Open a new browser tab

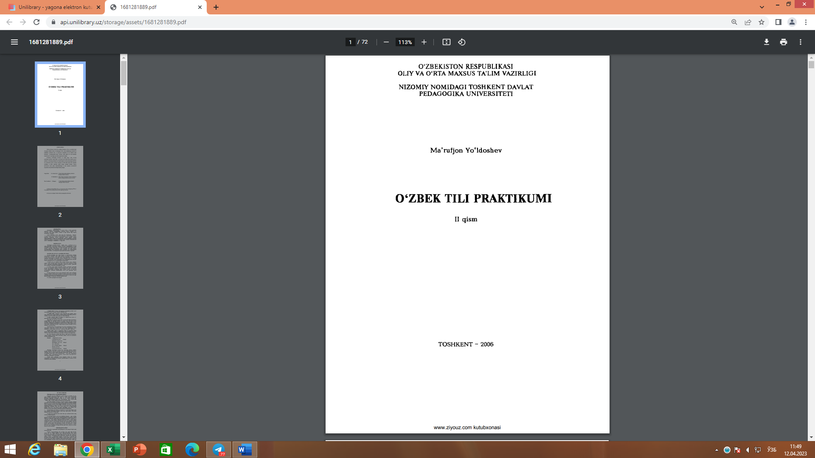click(216, 7)
